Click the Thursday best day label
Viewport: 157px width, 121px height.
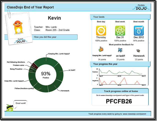point(101,37)
